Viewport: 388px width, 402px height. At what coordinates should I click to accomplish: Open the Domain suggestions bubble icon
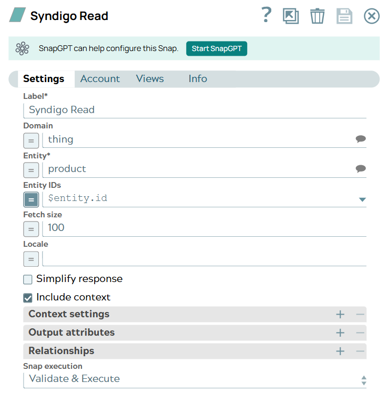tap(361, 139)
